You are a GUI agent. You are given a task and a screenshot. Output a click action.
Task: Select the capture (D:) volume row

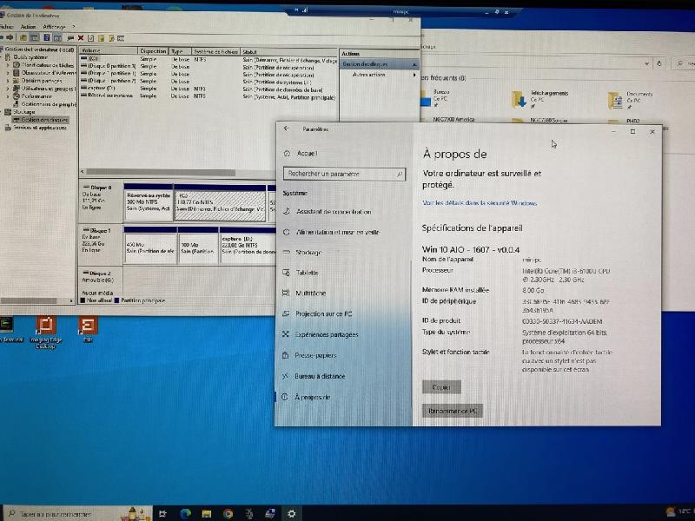click(208, 89)
